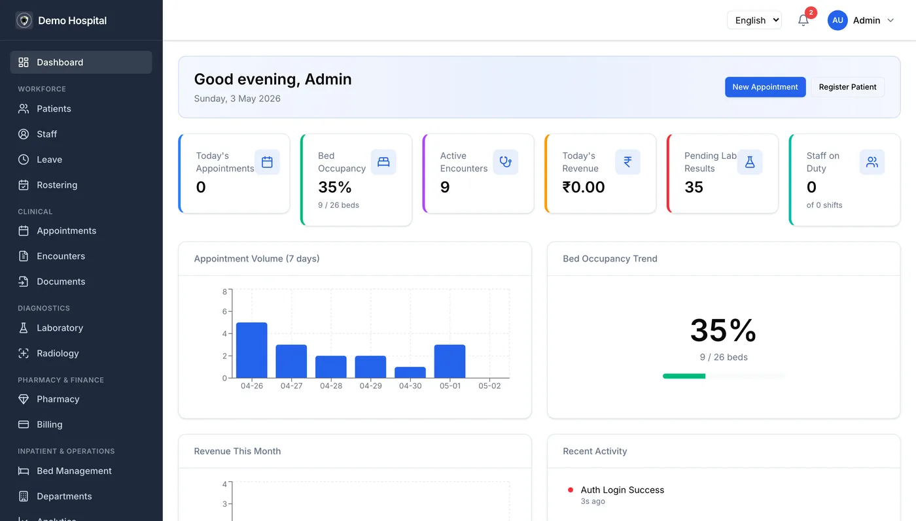This screenshot has width=916, height=521.
Task: Go to Dashboard in the sidebar
Action: tap(81, 62)
